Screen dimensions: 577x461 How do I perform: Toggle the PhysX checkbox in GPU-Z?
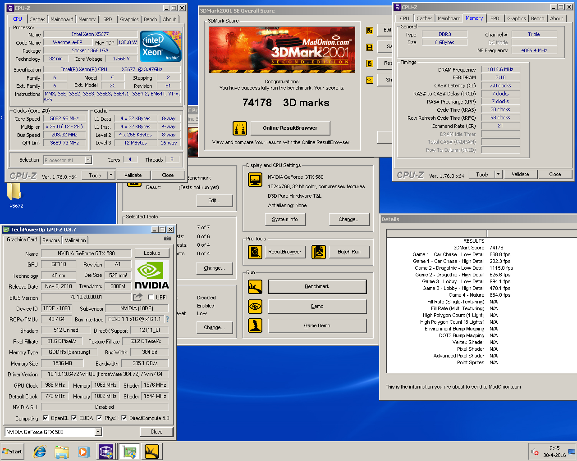99,418
